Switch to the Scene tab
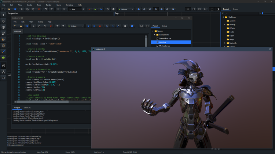 (235, 9)
